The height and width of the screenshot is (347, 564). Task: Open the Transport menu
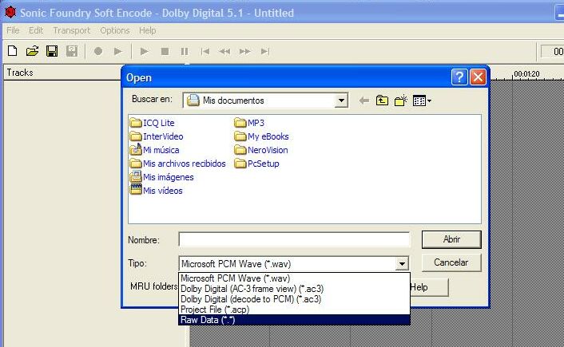tap(72, 30)
